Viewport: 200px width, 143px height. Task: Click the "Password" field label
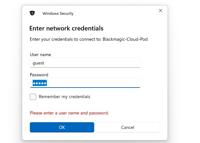click(x=39, y=75)
